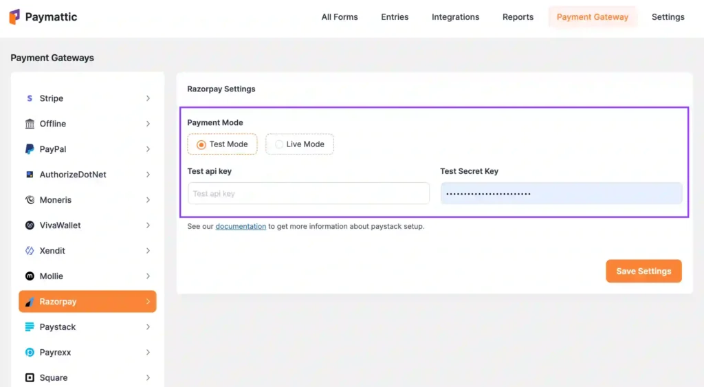
Task: Click the Moneris swirl icon
Action: [x=30, y=200]
